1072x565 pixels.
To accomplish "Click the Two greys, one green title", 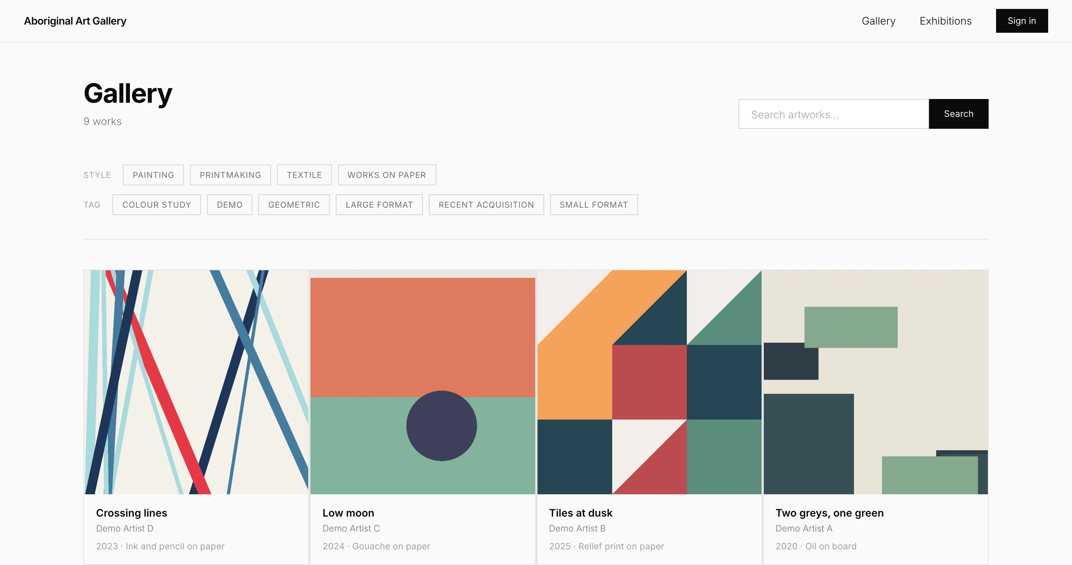I will pos(829,513).
